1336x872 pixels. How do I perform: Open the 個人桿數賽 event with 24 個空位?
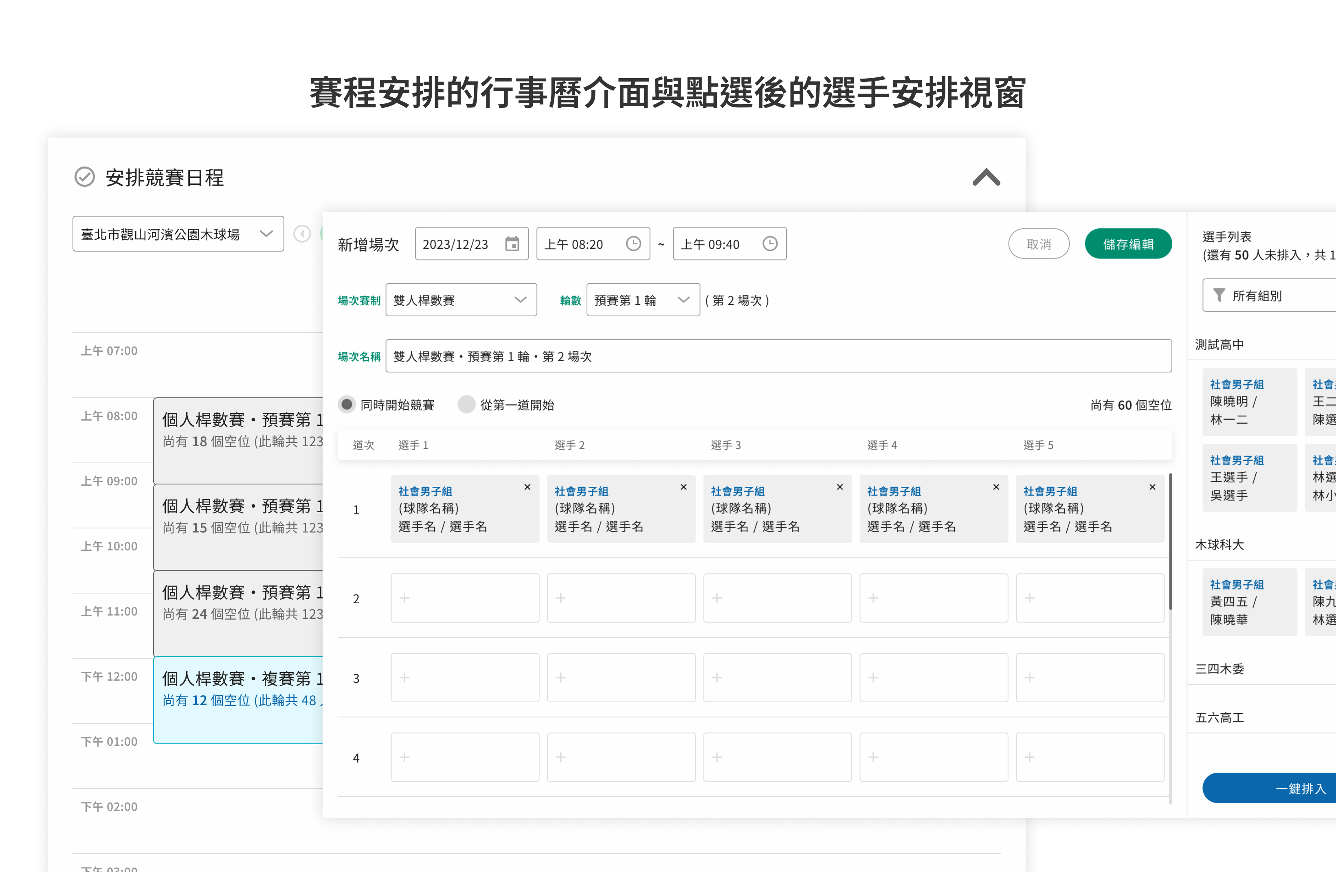tap(238, 613)
